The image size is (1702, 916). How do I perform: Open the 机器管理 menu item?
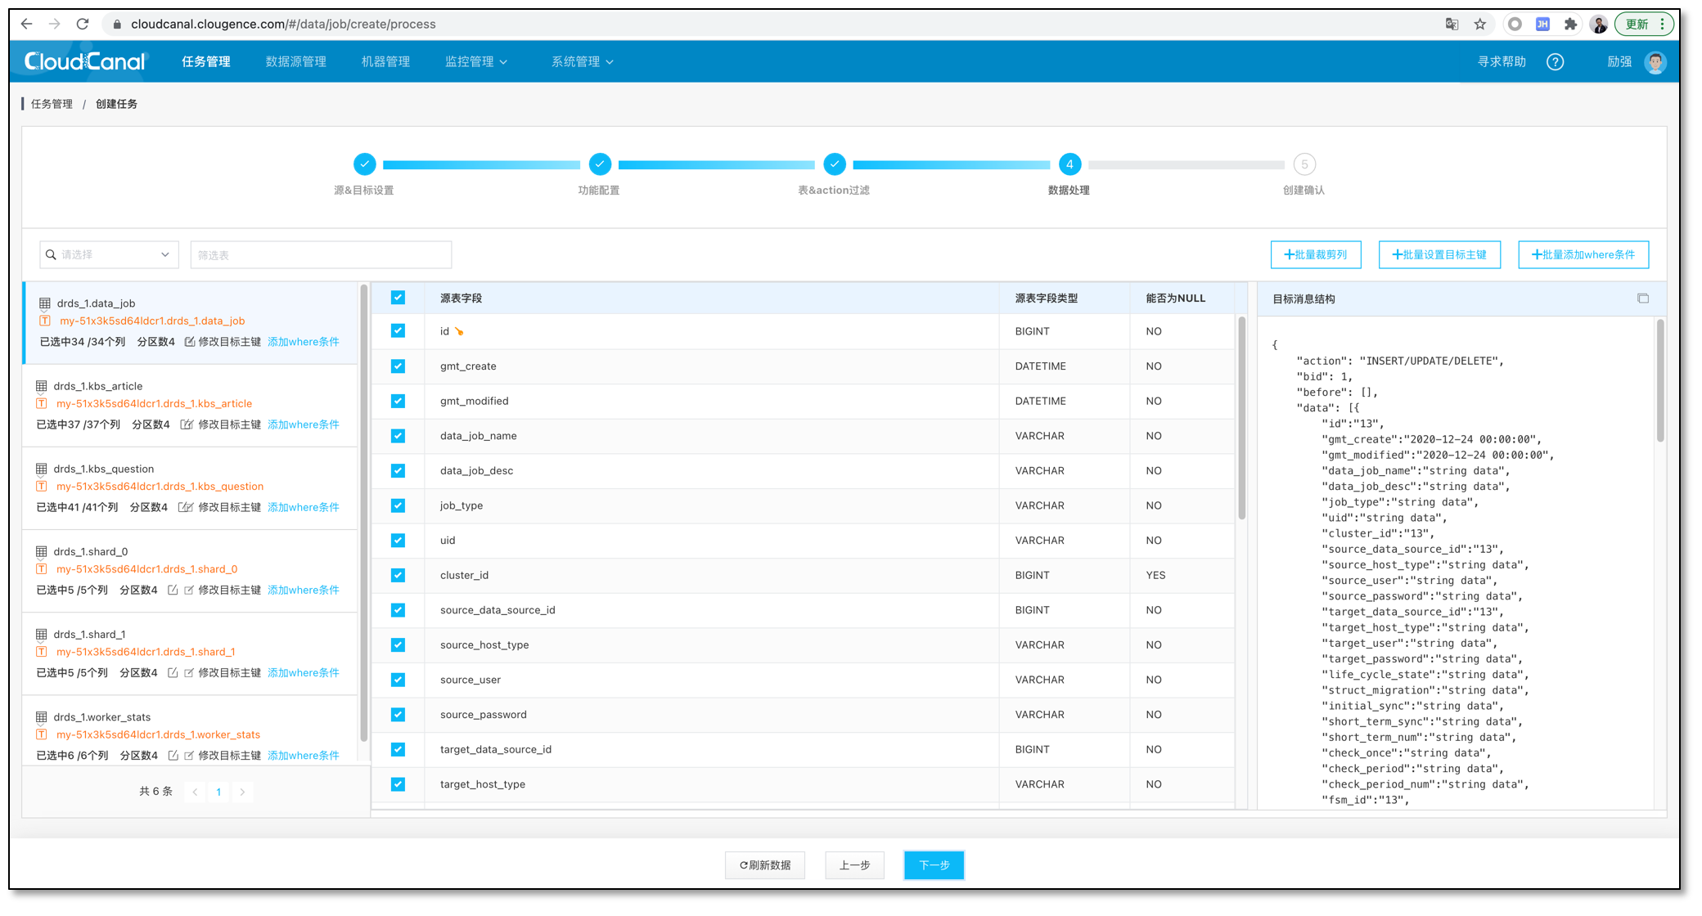385,62
